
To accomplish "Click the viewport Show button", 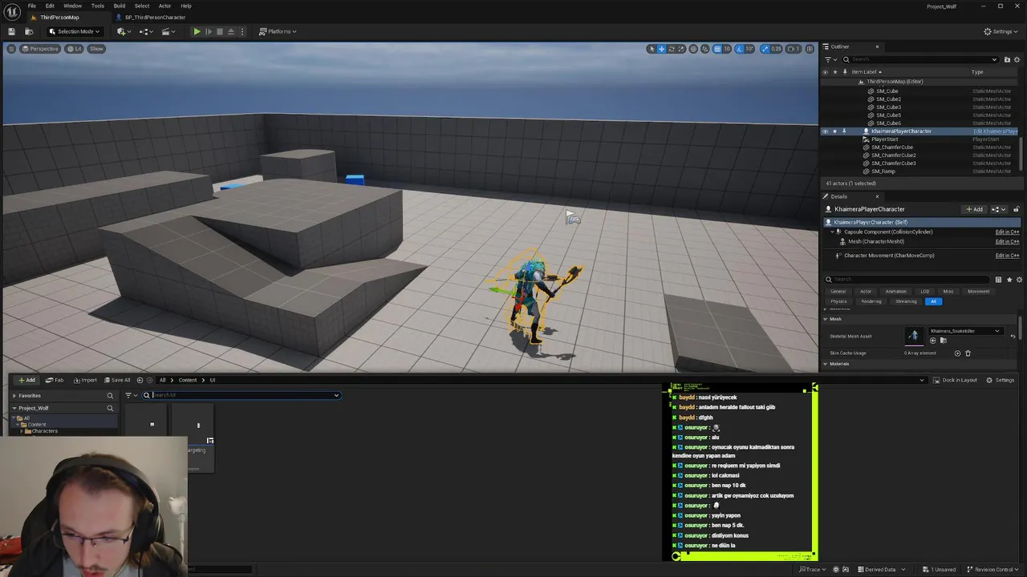I will 96,49.
